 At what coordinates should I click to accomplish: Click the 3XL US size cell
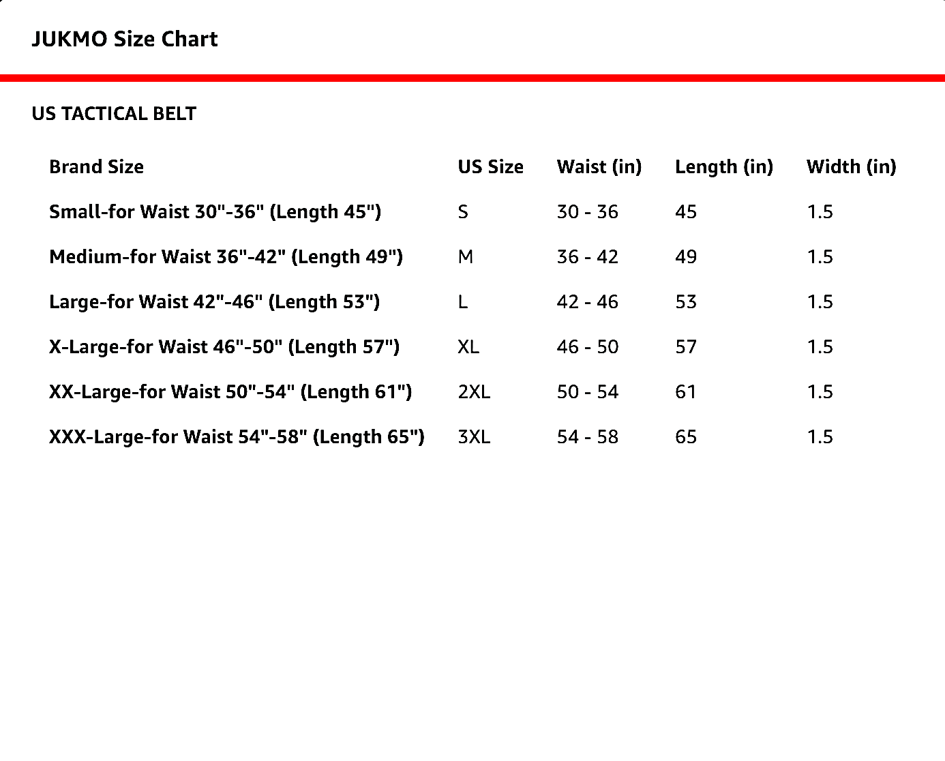pos(474,437)
